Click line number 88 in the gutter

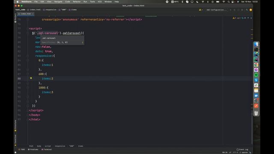coord(19,79)
